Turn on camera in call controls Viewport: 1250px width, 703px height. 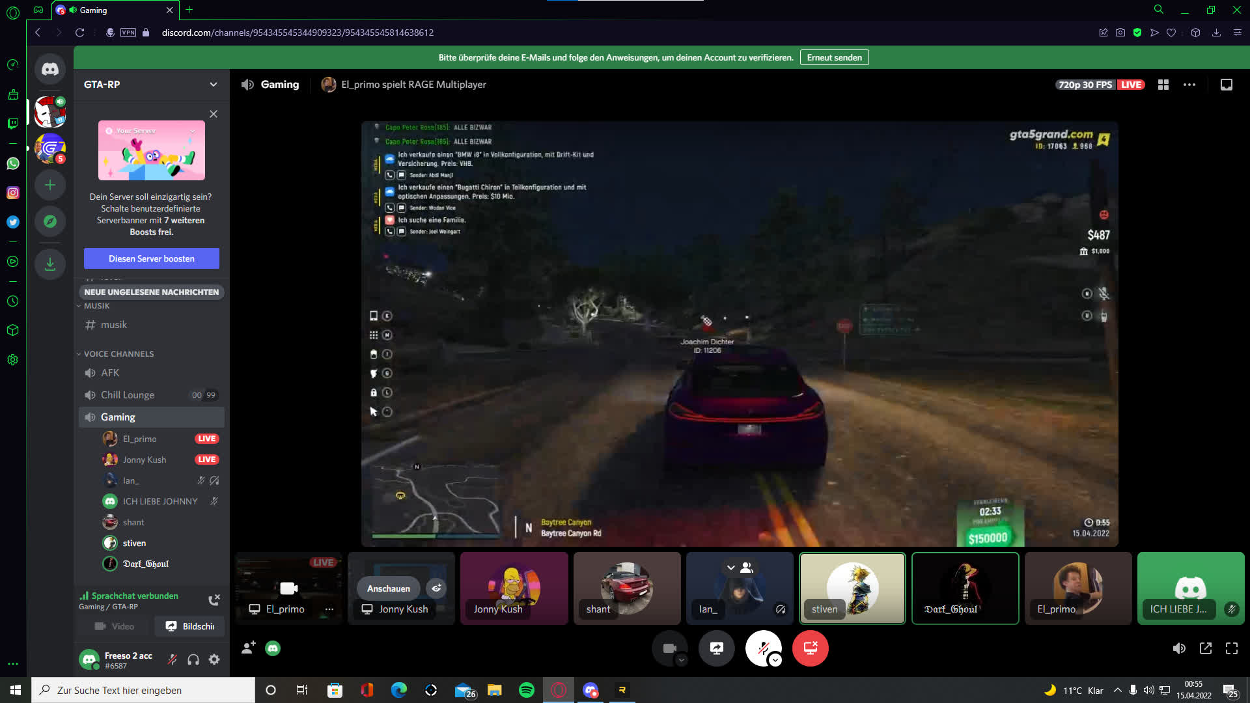coord(669,648)
